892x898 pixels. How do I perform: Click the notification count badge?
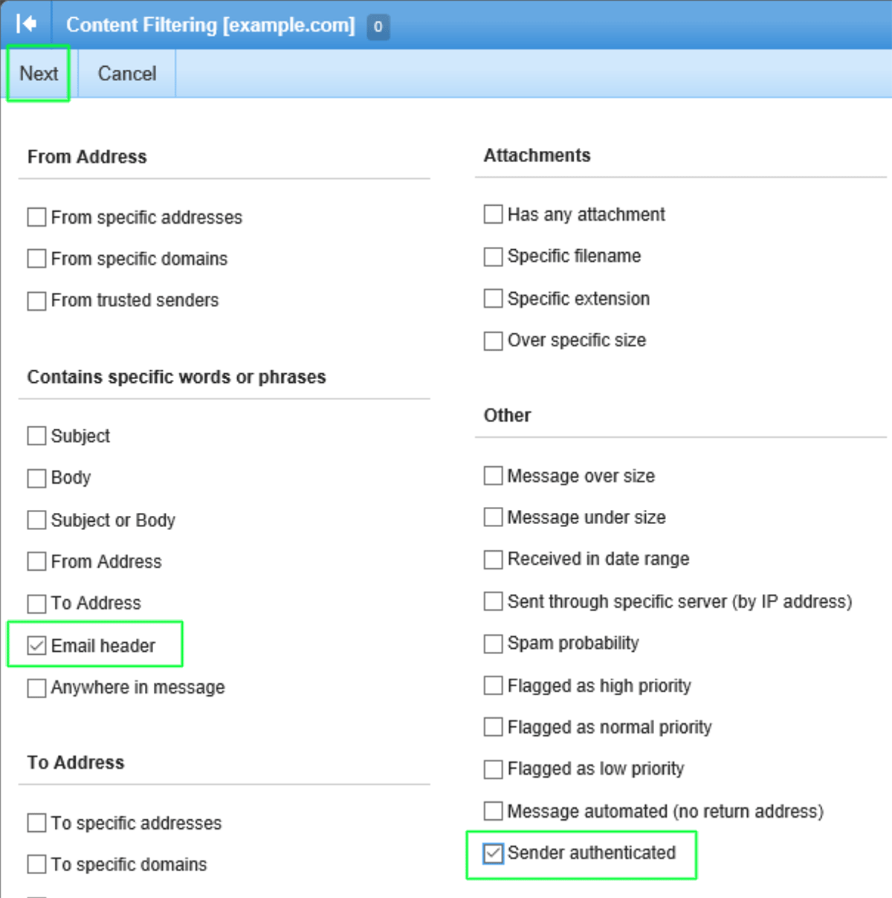pos(378,27)
